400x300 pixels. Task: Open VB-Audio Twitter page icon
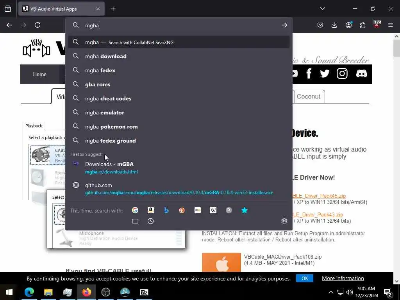[x=325, y=74]
